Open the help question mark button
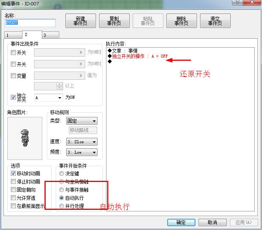 (x=238, y=2)
